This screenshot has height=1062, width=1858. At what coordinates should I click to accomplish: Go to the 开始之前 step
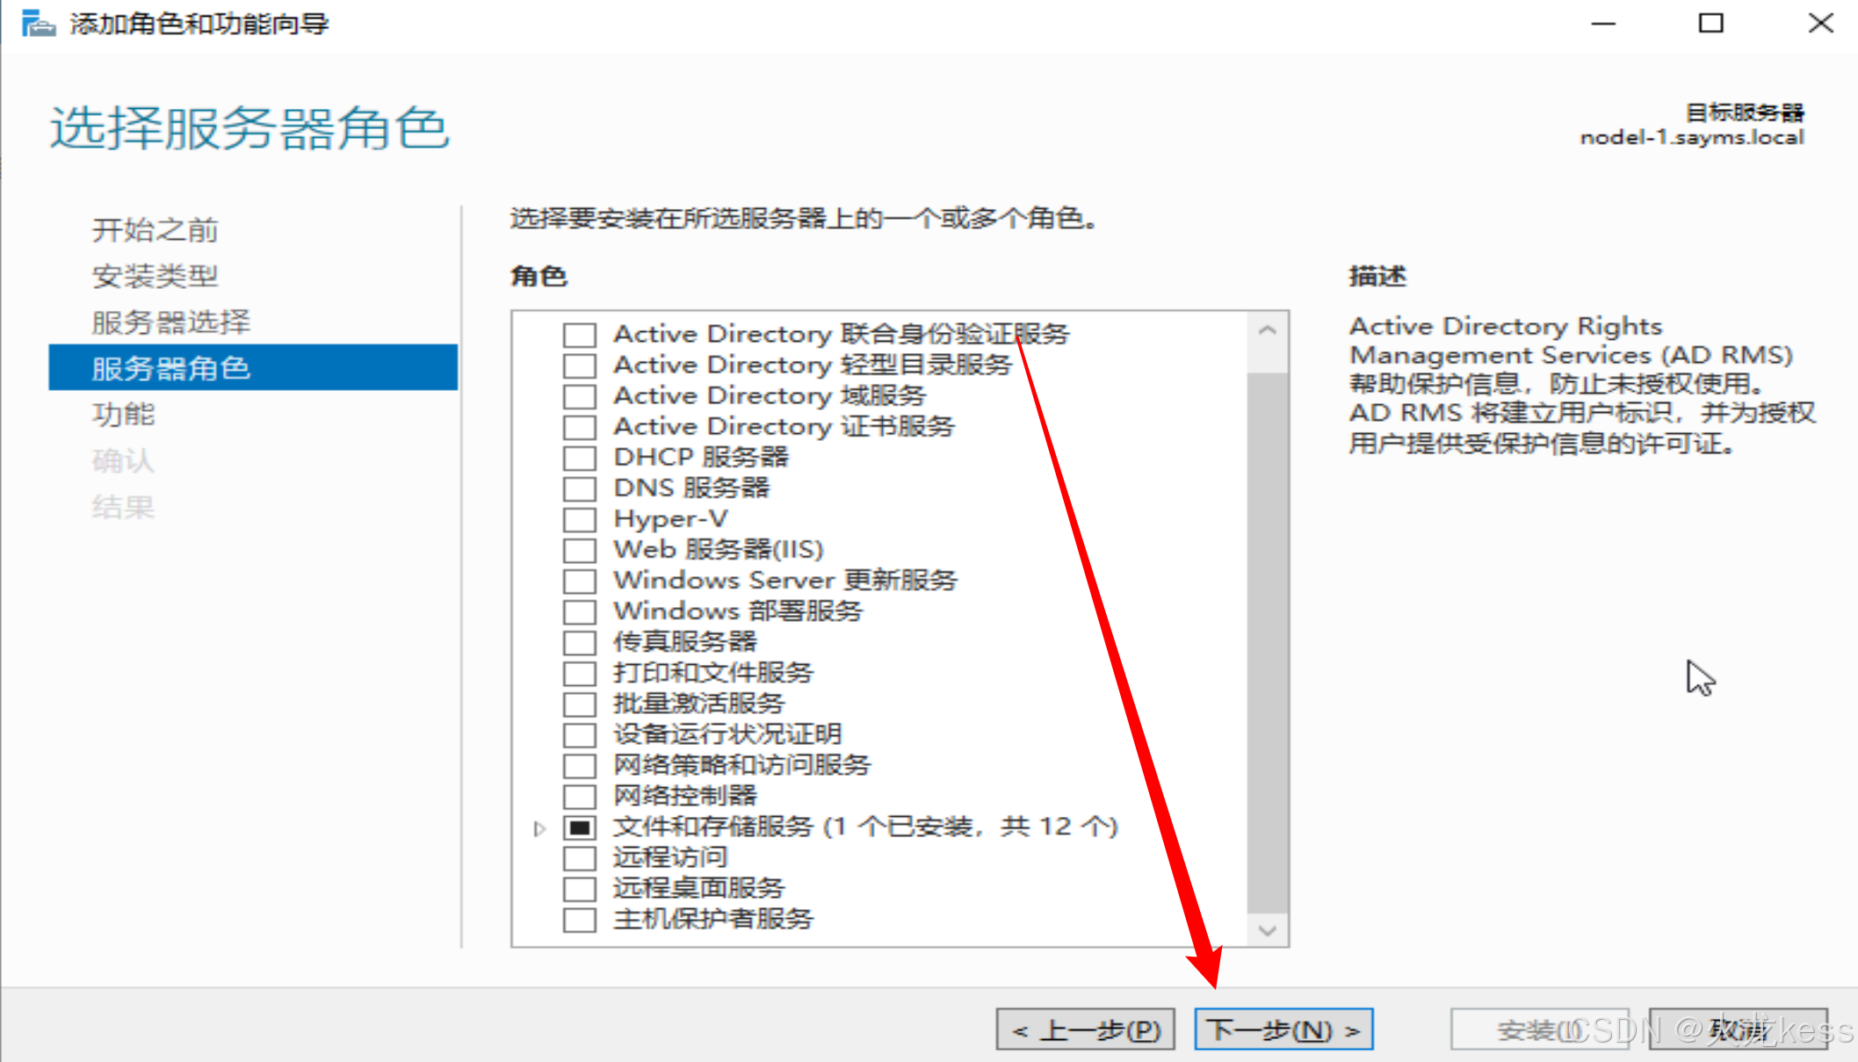155,230
